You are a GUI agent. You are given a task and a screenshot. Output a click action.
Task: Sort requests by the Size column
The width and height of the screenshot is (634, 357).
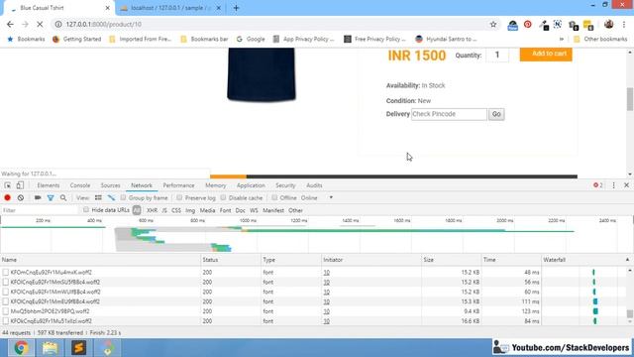point(452,260)
